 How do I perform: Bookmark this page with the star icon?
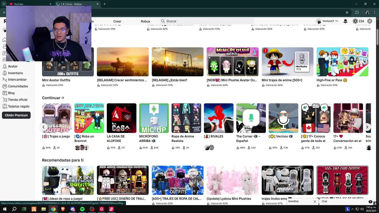(x=347, y=12)
